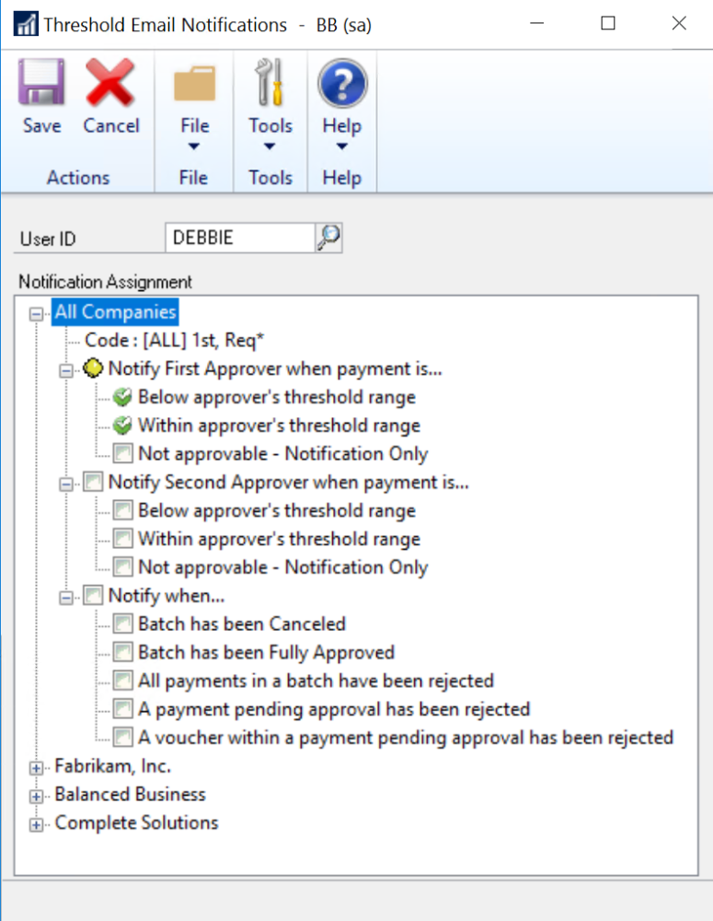
Task: Check Below approver's threshold under Second Approver
Action: (x=122, y=510)
